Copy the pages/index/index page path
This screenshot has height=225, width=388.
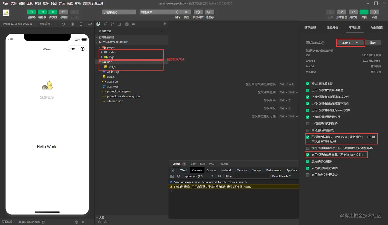pyautogui.click(x=43, y=222)
